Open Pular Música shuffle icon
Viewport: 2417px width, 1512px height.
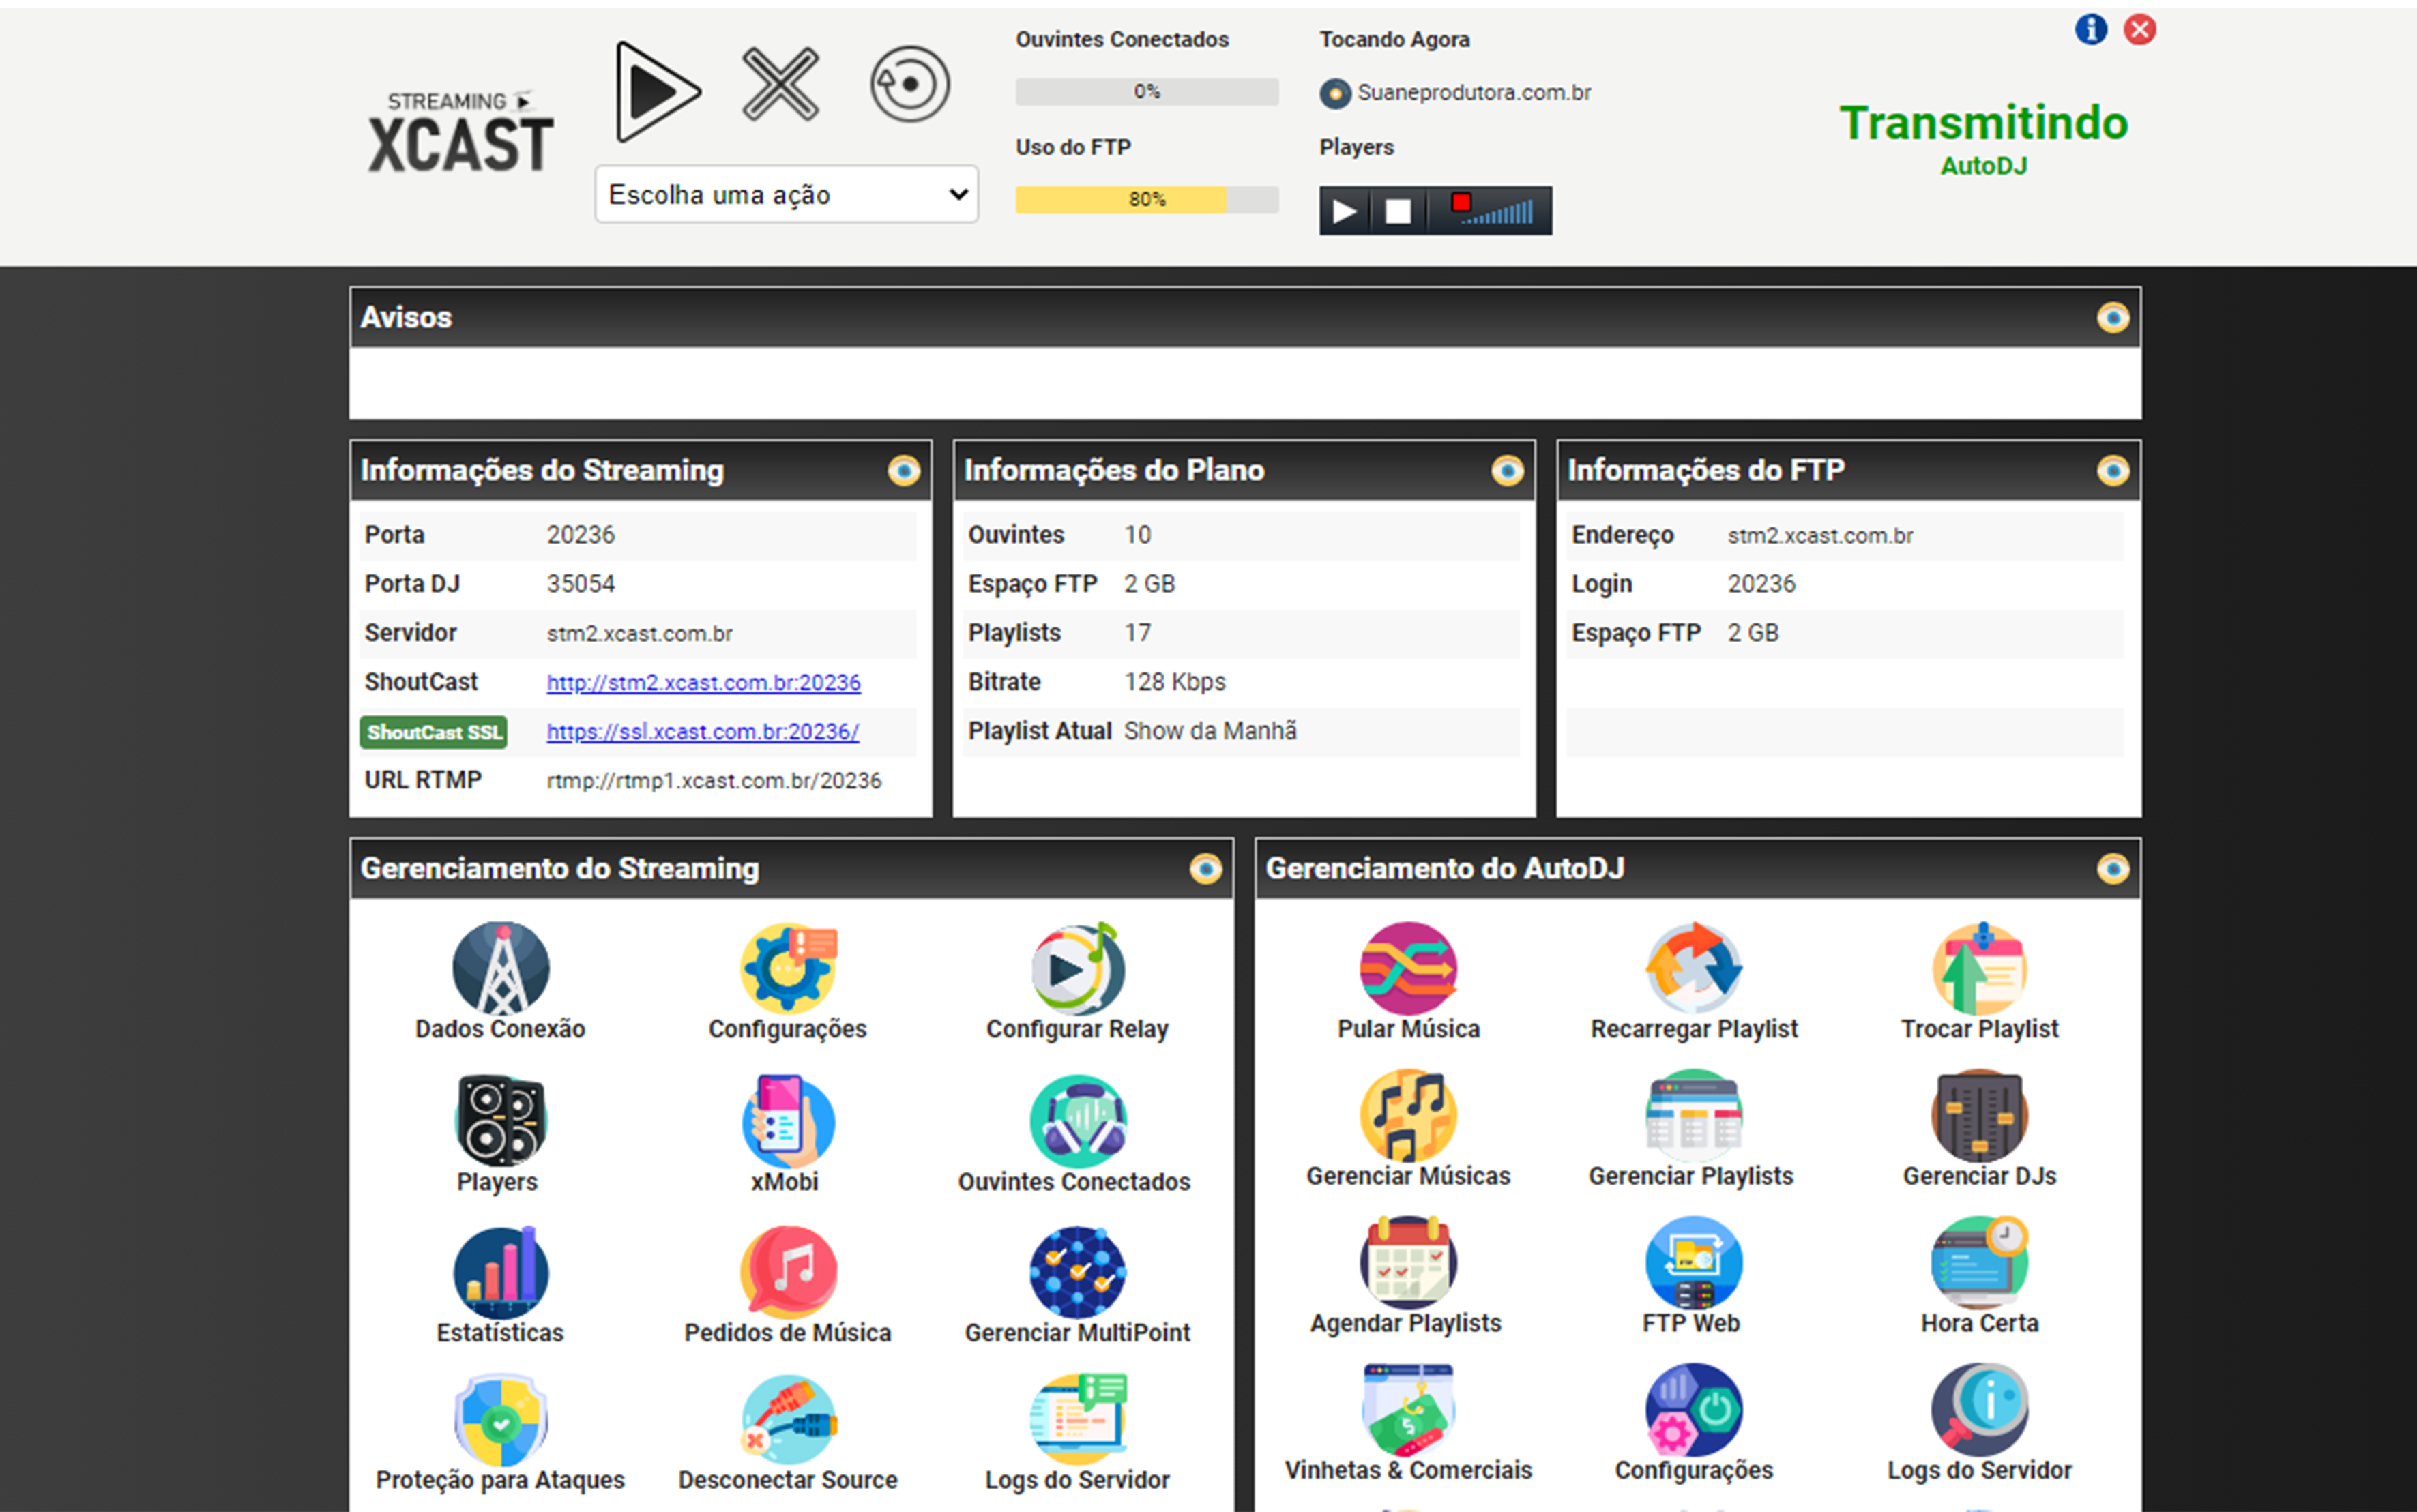[x=1408, y=968]
